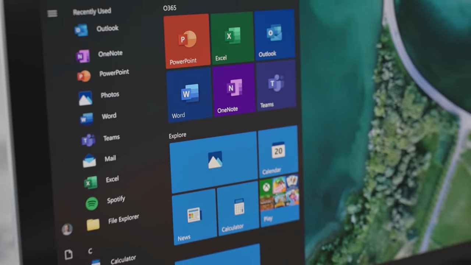Select the letter C list header
The image size is (471, 265).
[x=90, y=251]
